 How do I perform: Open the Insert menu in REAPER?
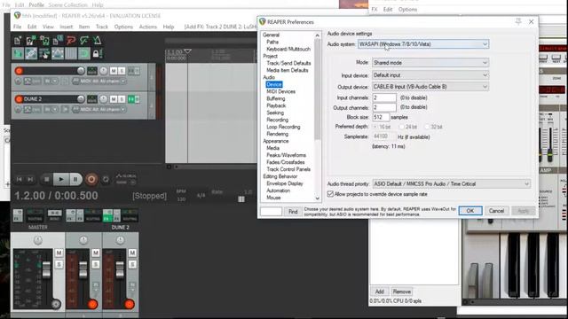click(67, 27)
